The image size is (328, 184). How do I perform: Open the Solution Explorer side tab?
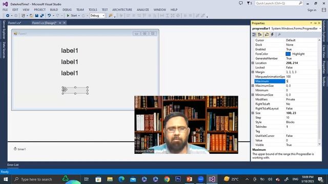point(324,31)
